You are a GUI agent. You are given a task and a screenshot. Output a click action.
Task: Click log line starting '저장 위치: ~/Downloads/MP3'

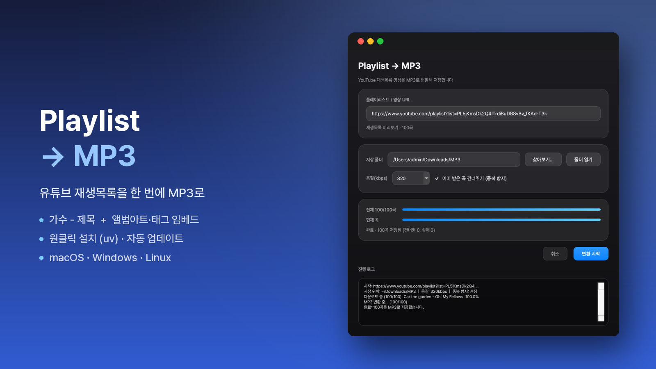tap(420, 292)
